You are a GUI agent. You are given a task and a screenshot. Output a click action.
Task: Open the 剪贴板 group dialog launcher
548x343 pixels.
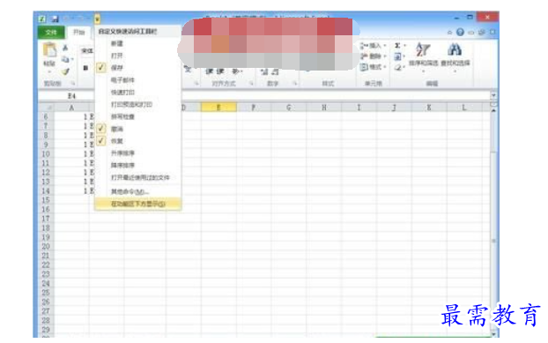click(x=73, y=84)
